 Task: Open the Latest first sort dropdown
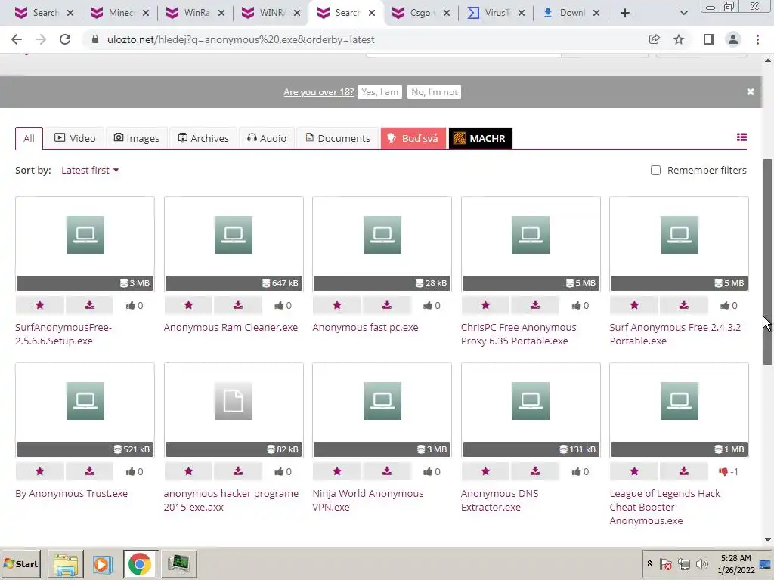pyautogui.click(x=90, y=170)
